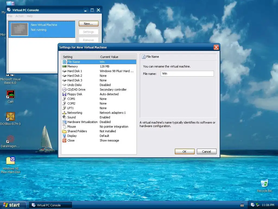This screenshot has height=209, width=278.
Task: Select the DataWagon desktop shortcut icon
Action: coord(11,139)
